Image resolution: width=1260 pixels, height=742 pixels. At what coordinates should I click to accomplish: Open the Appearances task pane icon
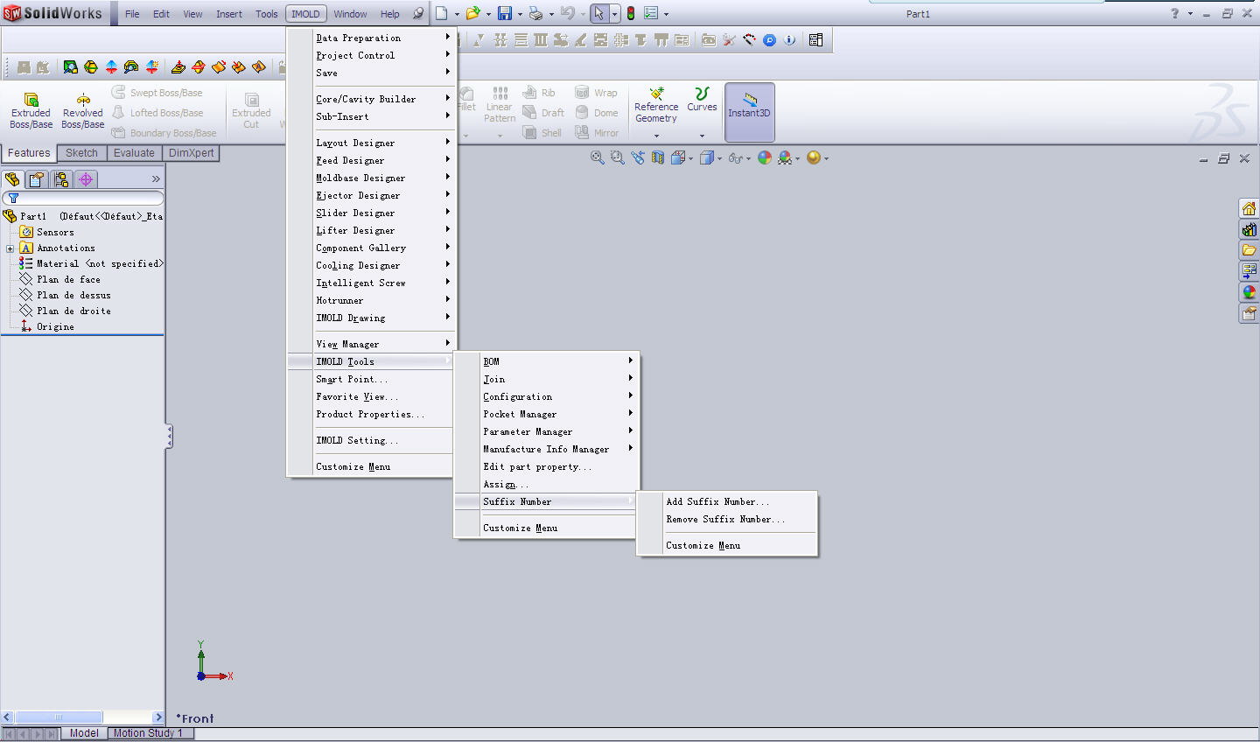[x=1249, y=292]
